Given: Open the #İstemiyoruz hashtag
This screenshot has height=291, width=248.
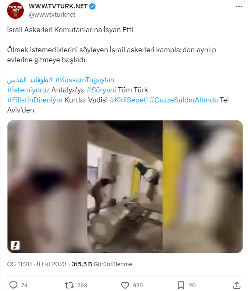Looking at the screenshot, I should point(28,90).
